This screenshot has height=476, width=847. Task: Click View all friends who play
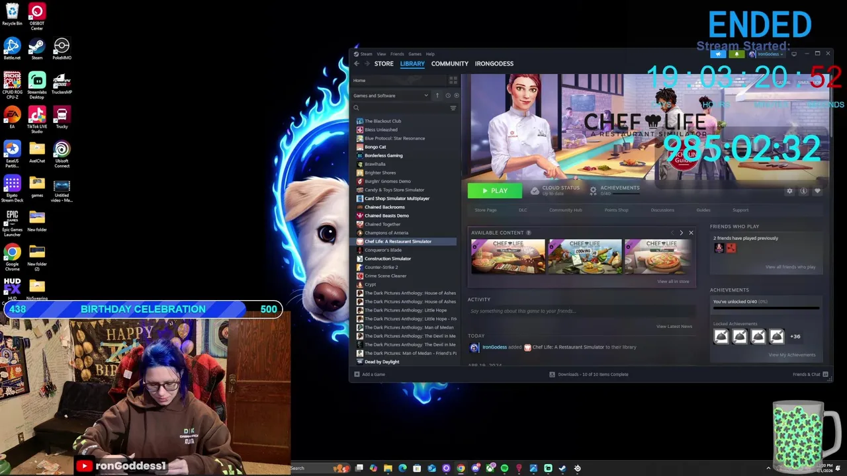[x=790, y=267]
